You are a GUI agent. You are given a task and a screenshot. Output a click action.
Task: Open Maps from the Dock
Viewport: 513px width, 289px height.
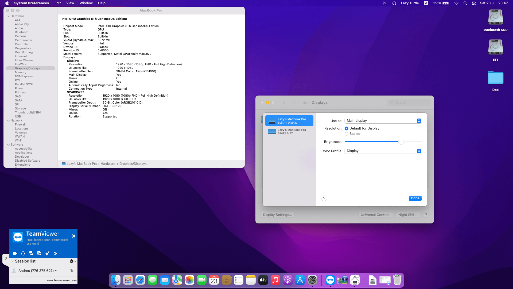coord(177,280)
